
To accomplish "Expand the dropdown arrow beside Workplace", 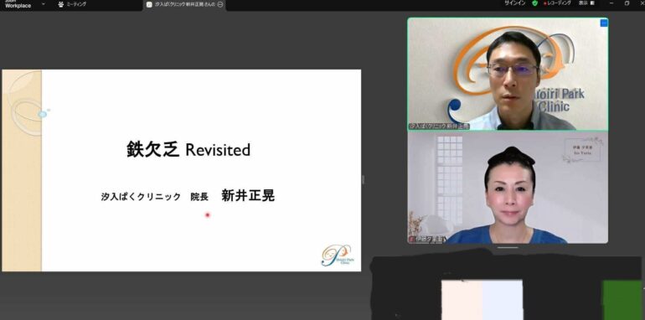I will click(44, 4).
